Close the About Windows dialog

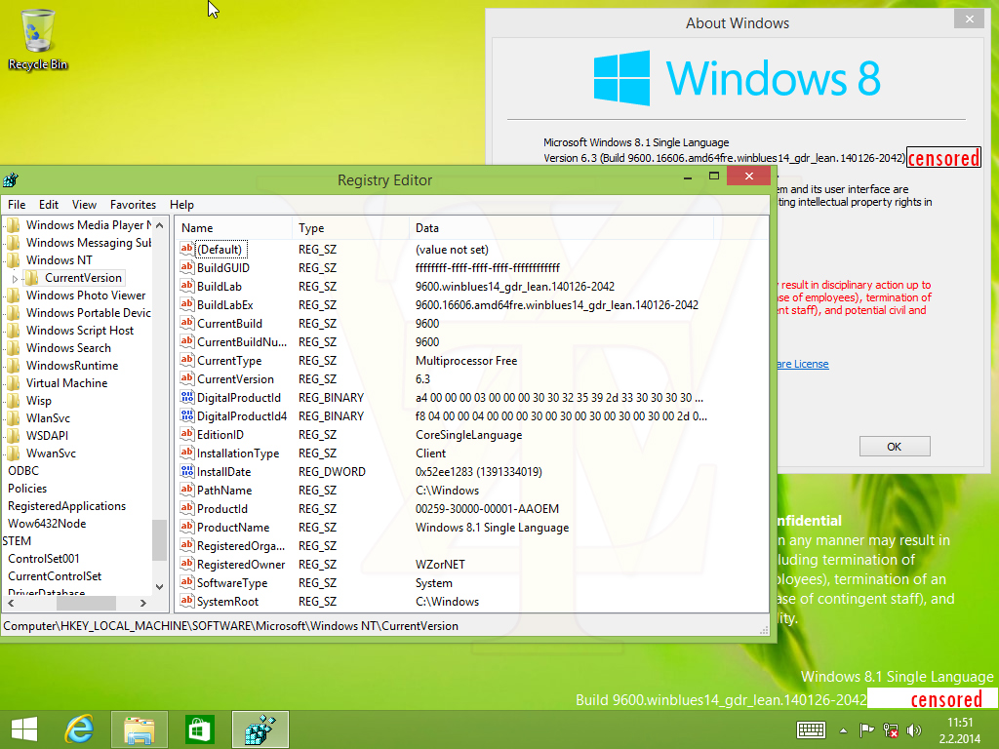pyautogui.click(x=969, y=20)
